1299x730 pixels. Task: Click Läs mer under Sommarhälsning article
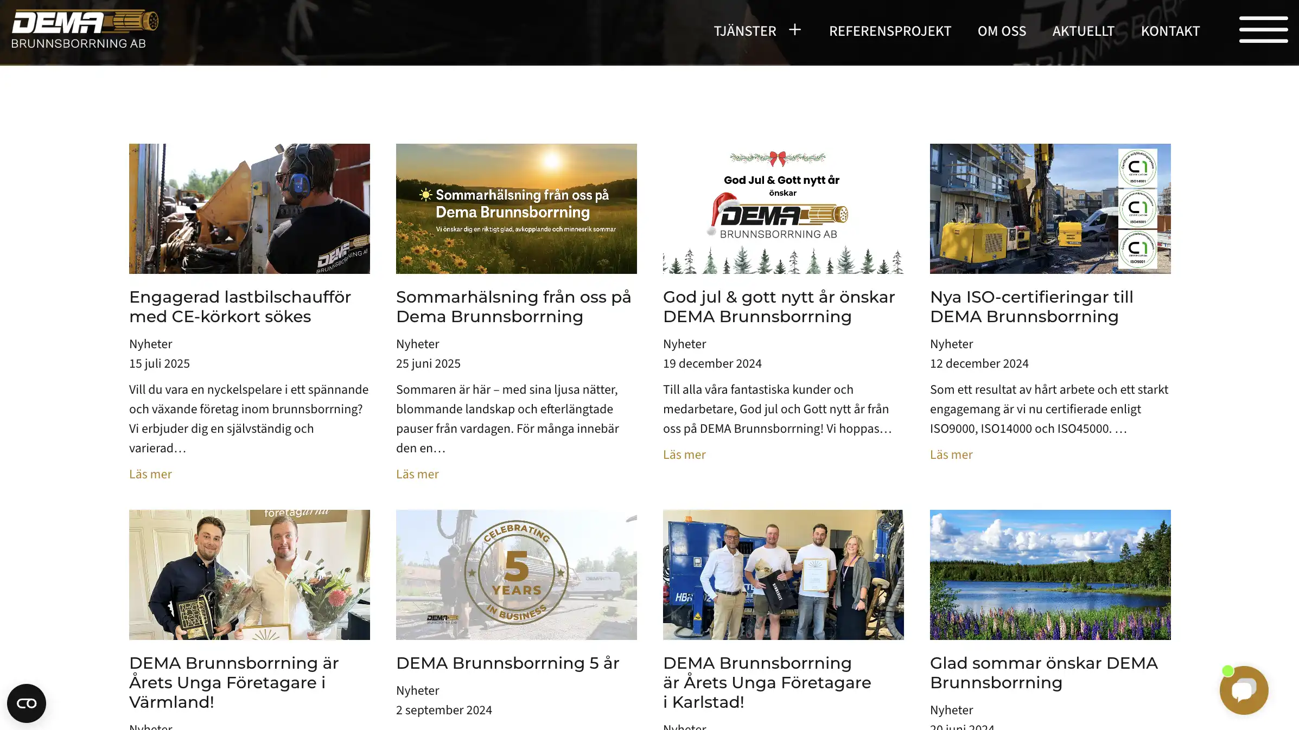tap(417, 474)
